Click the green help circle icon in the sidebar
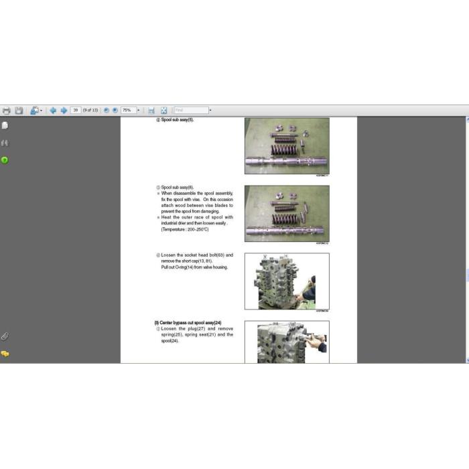This screenshot has width=469, height=469. (5, 160)
